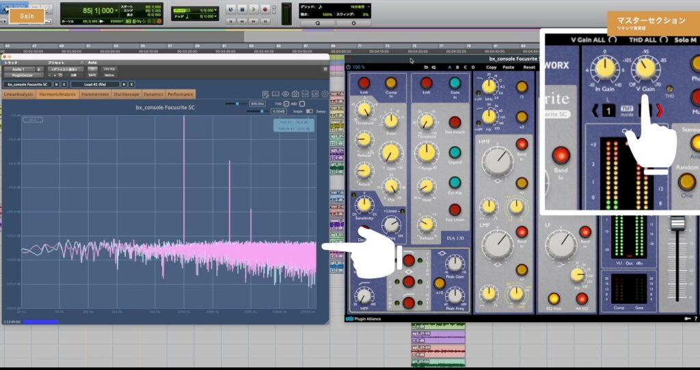
Task: Click the key license icon in bx_console footer
Action: pos(688,318)
